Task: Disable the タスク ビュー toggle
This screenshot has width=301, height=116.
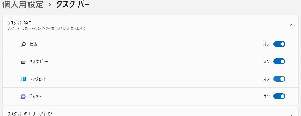Action: (x=279, y=61)
